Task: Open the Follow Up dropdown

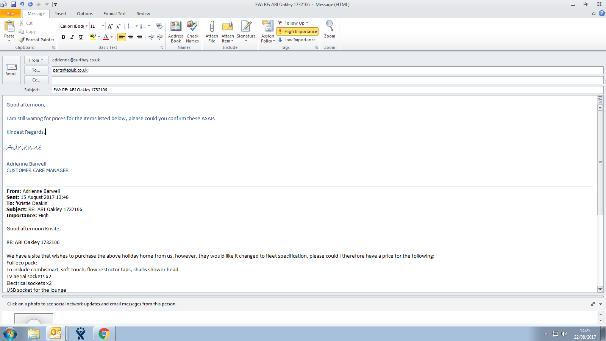Action: 294,23
